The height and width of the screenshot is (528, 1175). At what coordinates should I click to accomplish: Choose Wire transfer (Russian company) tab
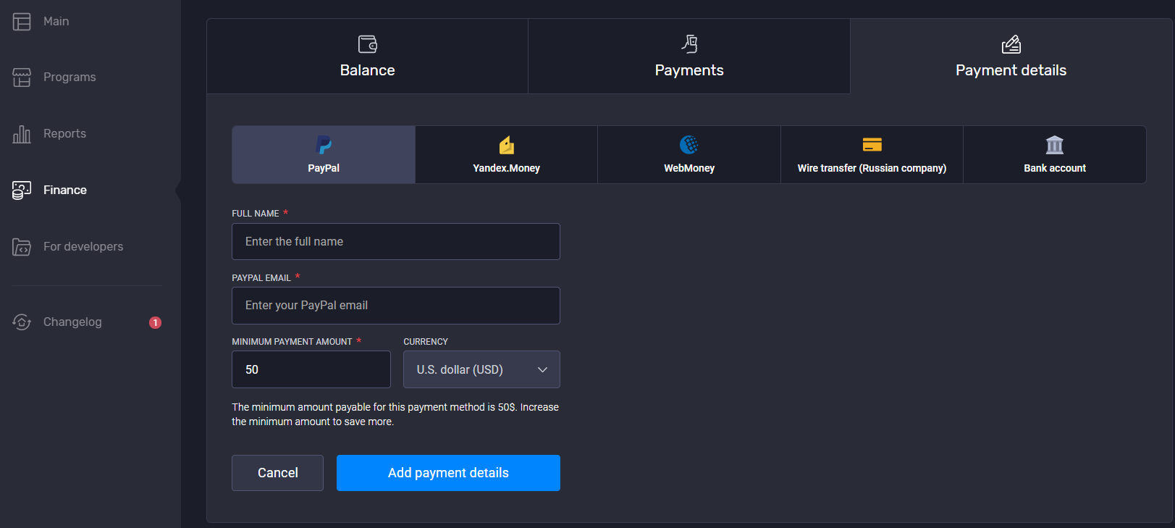(x=872, y=155)
